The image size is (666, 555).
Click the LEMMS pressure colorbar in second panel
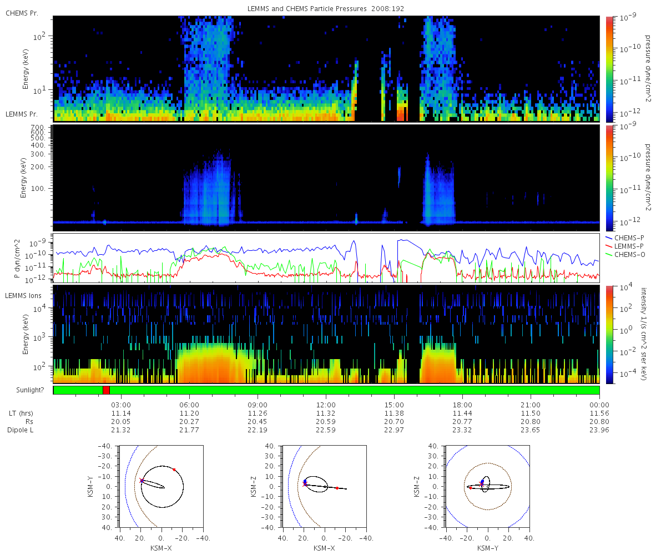[609, 178]
